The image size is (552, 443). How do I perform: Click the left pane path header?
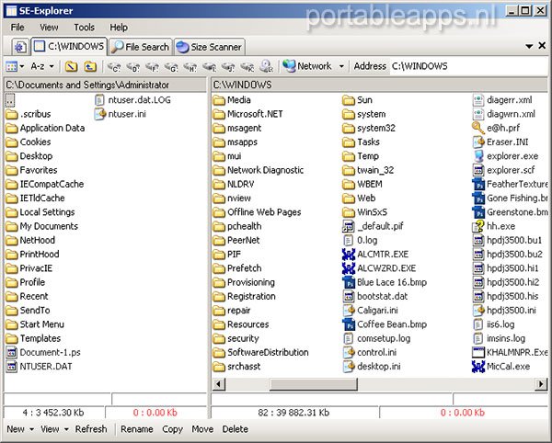pos(105,85)
